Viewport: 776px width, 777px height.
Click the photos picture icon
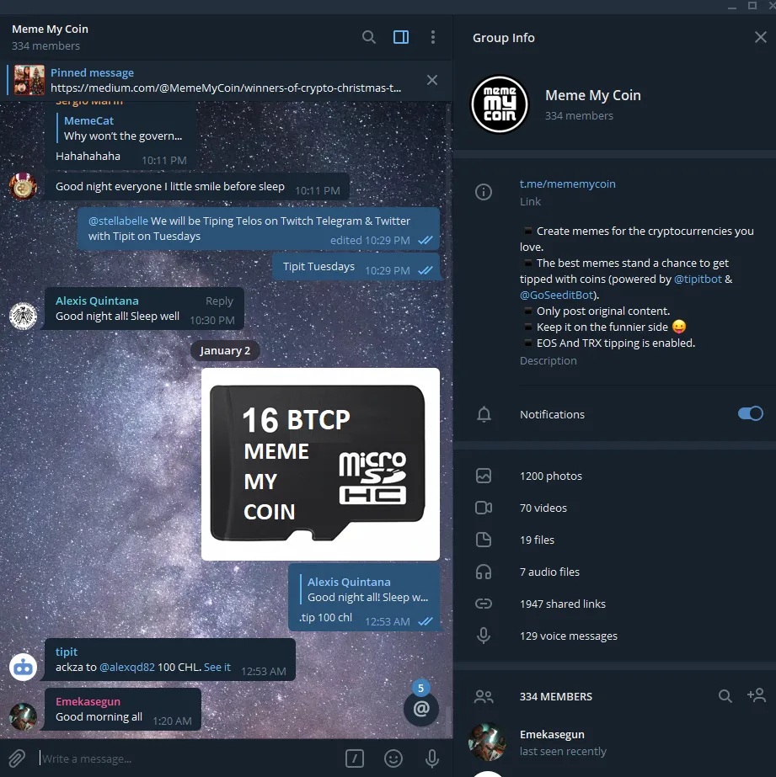pyautogui.click(x=484, y=476)
